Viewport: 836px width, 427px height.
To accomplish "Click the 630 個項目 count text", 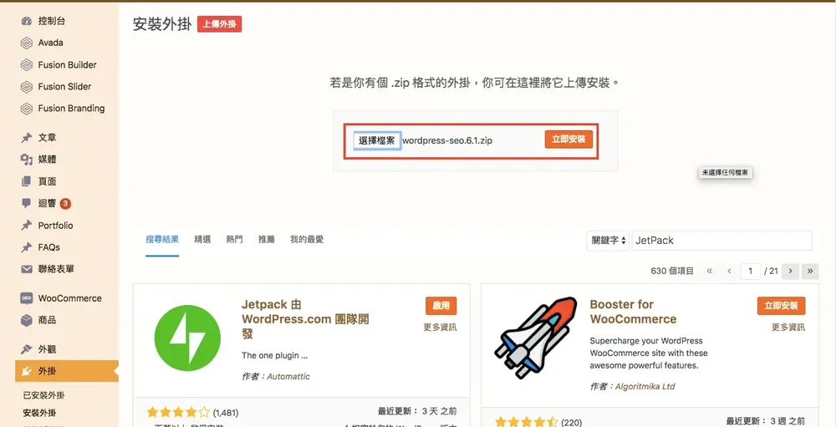I will coord(672,272).
